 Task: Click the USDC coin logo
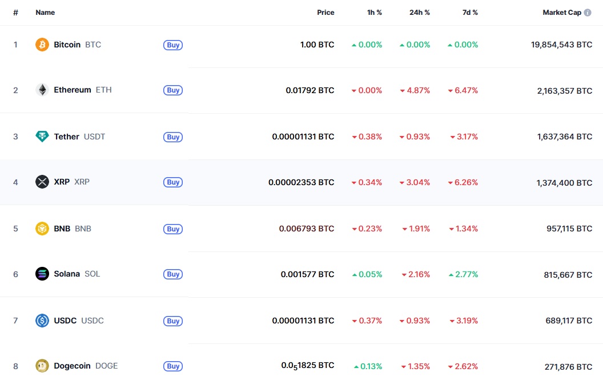point(42,321)
